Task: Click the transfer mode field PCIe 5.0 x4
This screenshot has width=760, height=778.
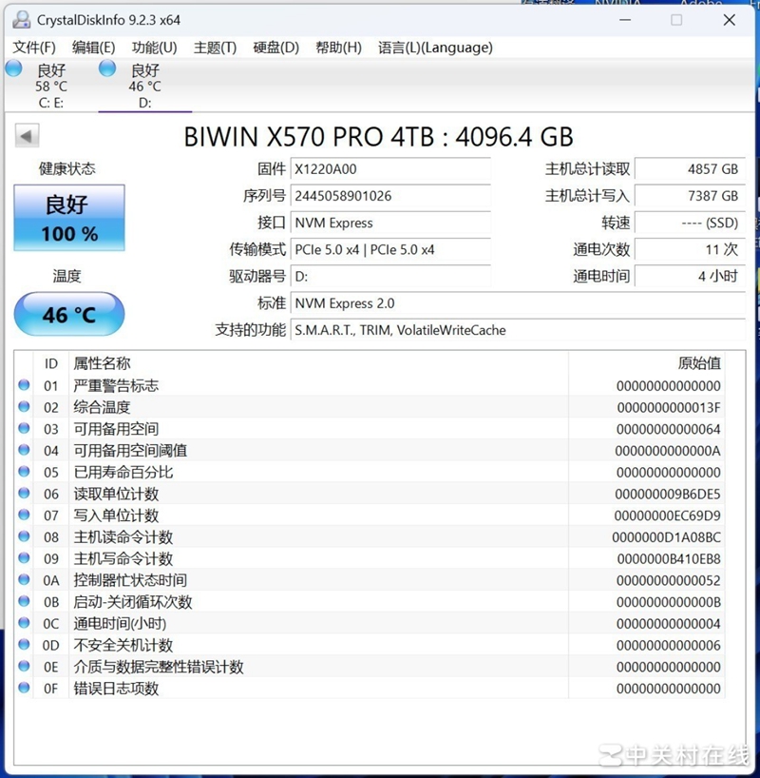Action: pyautogui.click(x=390, y=249)
